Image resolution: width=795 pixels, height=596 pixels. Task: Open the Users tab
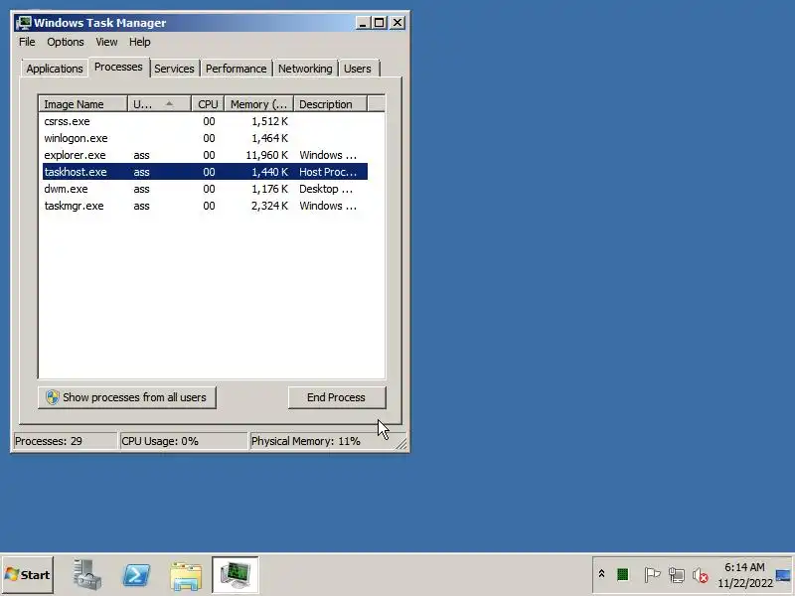click(x=358, y=69)
